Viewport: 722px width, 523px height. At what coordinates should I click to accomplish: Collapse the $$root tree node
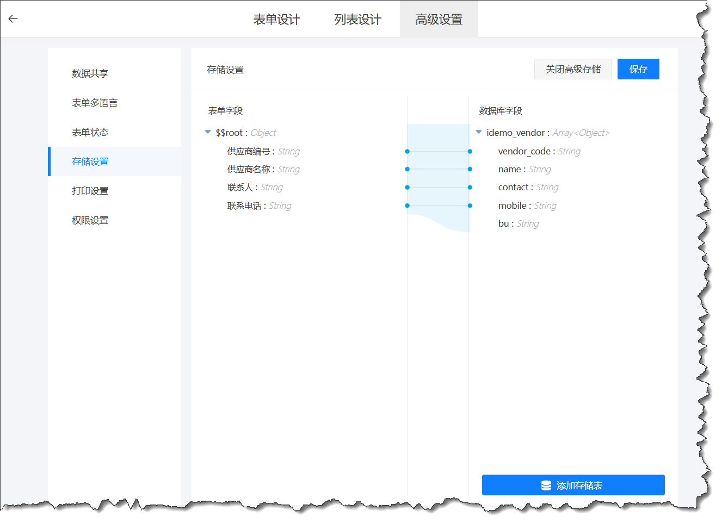207,132
